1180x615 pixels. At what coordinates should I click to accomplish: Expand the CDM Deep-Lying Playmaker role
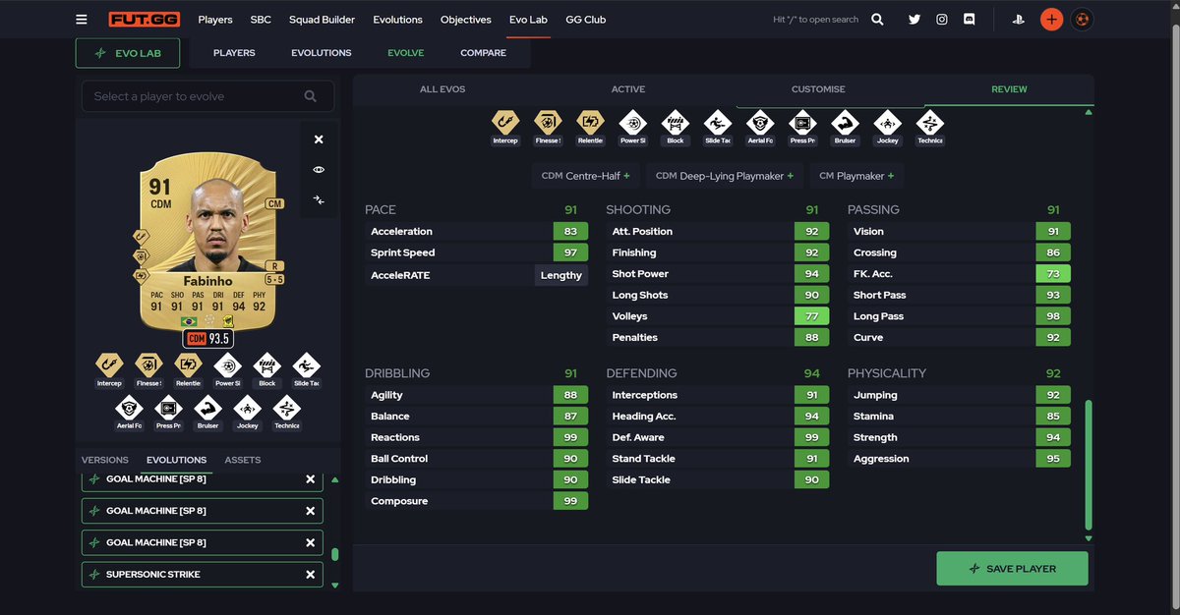click(x=726, y=176)
